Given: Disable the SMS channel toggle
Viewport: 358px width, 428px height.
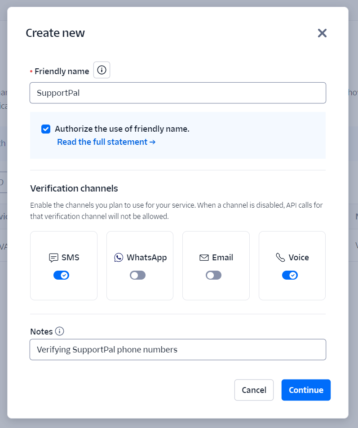Looking at the screenshot, I should [62, 275].
